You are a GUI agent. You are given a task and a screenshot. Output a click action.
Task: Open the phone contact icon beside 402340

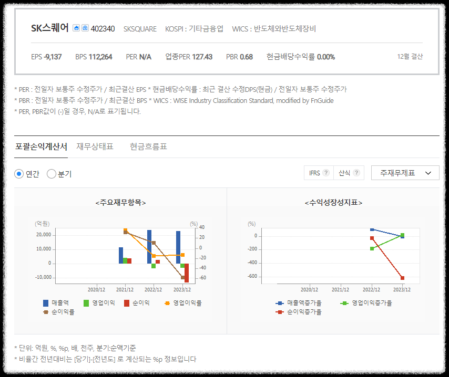click(85, 28)
